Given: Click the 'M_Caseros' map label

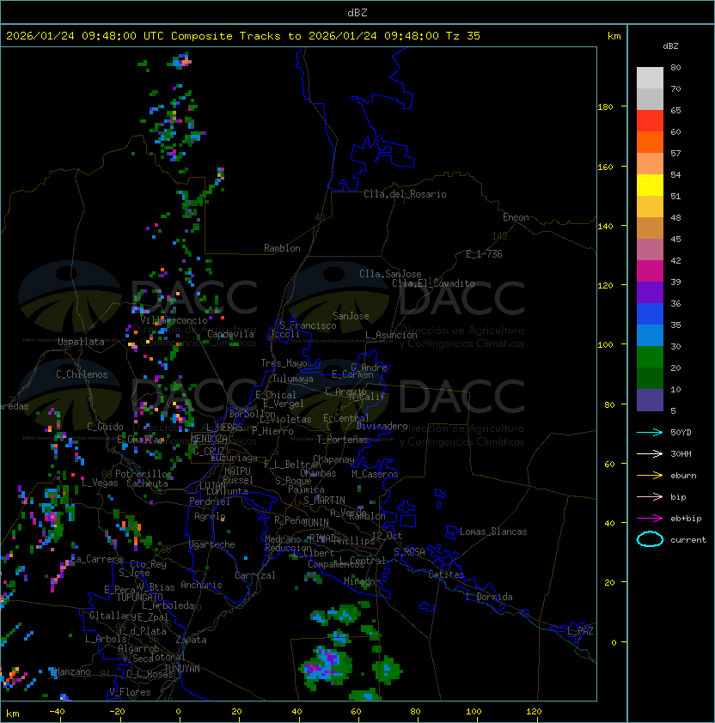Looking at the screenshot, I should (375, 474).
